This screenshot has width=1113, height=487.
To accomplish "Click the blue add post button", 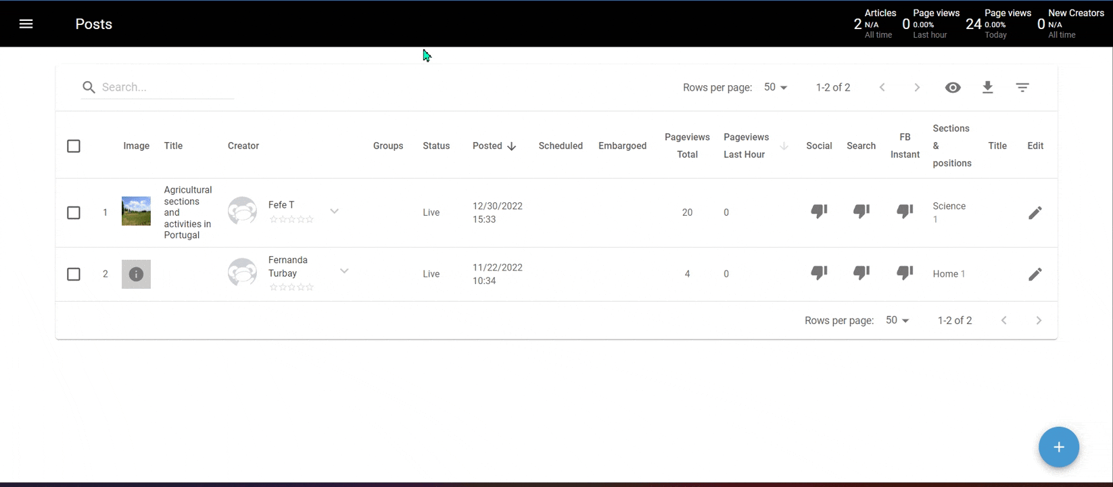I will click(1058, 447).
